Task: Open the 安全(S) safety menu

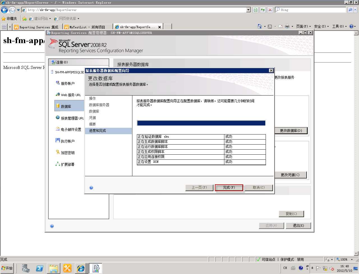Action: [x=321, y=26]
